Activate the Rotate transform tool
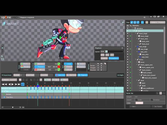The height and width of the screenshot is (125, 167). click(39, 64)
